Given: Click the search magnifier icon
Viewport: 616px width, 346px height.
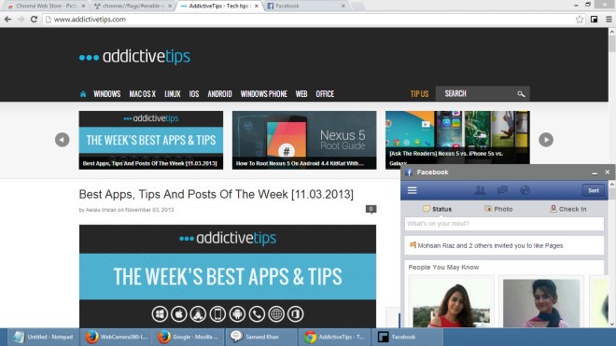Looking at the screenshot, I should click(x=521, y=94).
